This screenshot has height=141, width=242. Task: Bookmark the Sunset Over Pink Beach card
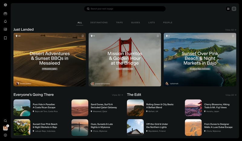click(233, 36)
